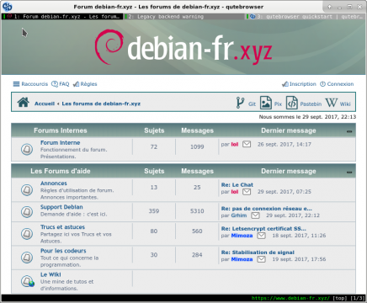Open the Pix image icon
The height and width of the screenshot is (303, 367).
tap(265, 103)
